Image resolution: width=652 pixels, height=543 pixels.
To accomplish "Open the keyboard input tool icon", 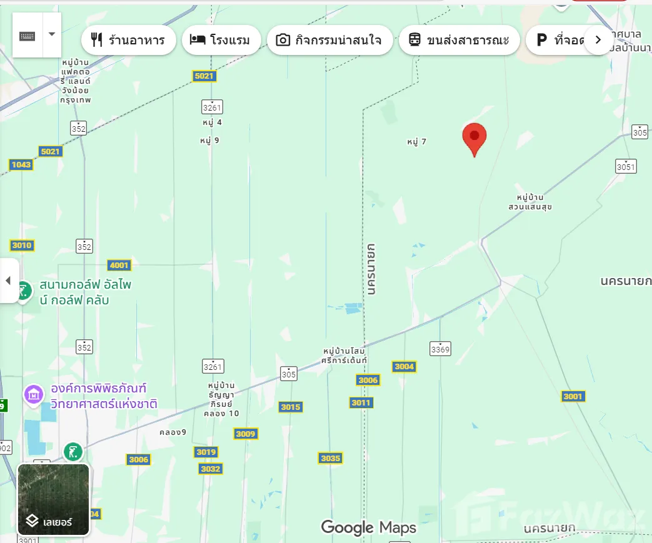I will point(28,36).
